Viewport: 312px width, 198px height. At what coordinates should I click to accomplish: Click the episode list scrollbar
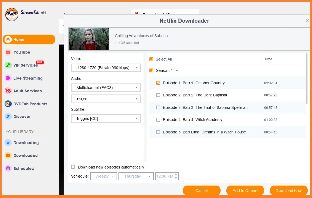tap(307, 79)
